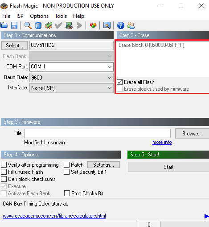Click the Modified: Unknown text

coord(45,143)
